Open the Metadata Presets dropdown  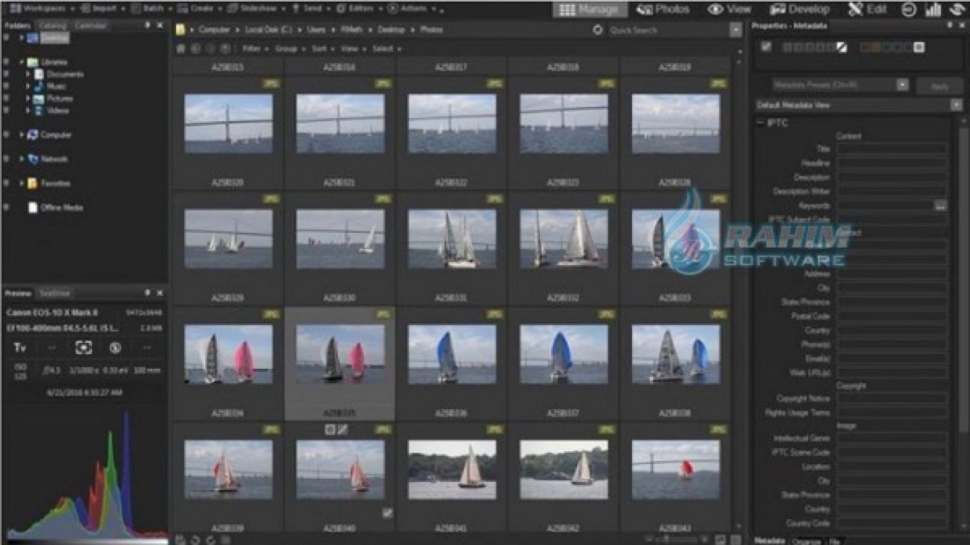[902, 85]
